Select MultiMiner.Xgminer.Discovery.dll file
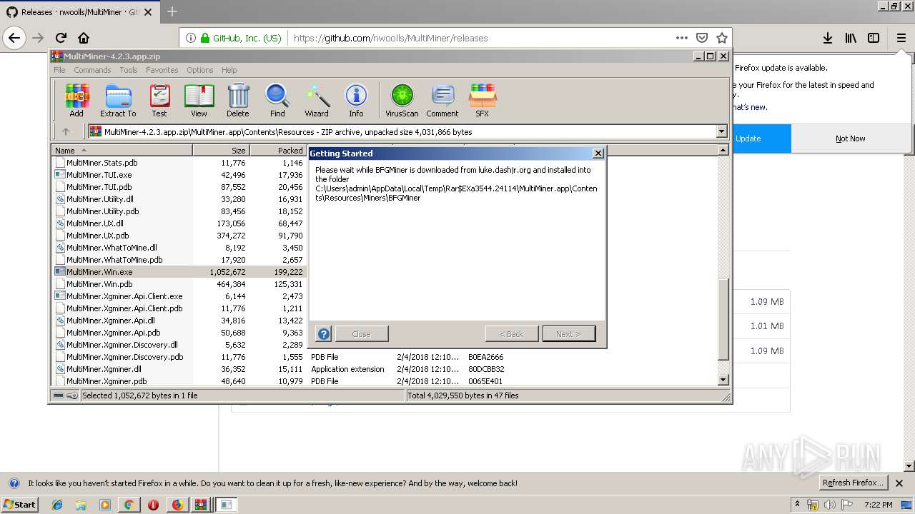Viewport: 915px width, 514px height. [122, 345]
